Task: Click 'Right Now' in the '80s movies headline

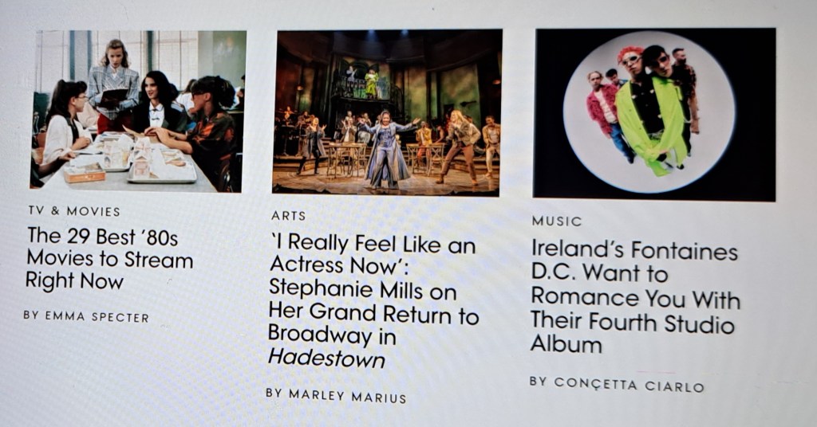Action: click(x=74, y=281)
